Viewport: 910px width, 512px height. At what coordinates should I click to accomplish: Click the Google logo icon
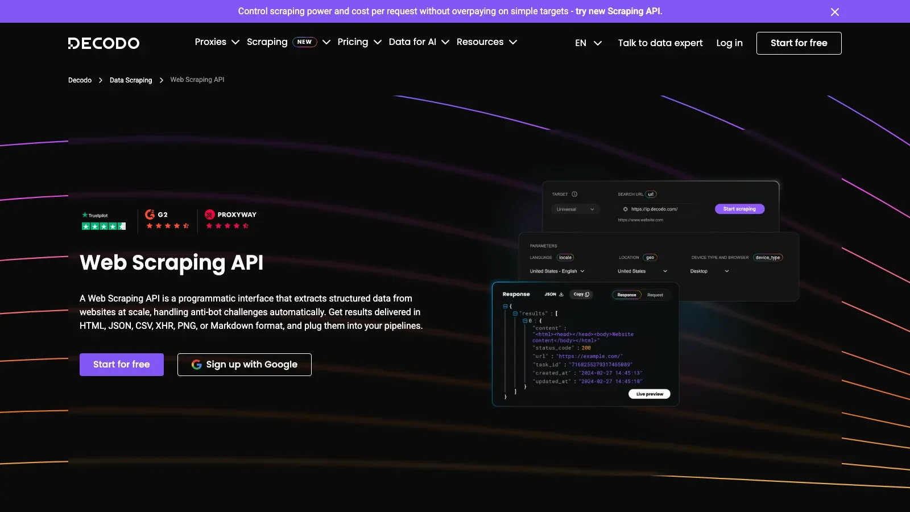click(196, 365)
